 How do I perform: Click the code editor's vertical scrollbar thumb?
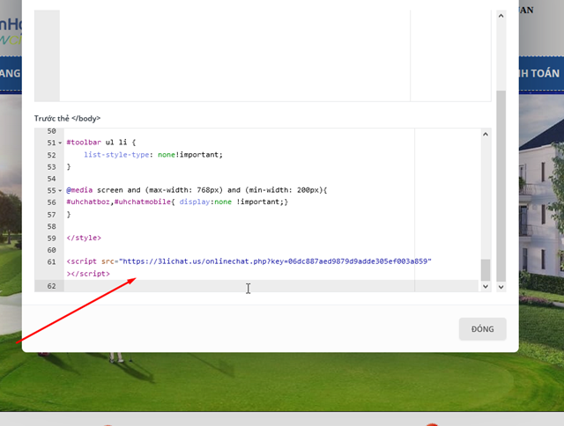[x=486, y=269]
